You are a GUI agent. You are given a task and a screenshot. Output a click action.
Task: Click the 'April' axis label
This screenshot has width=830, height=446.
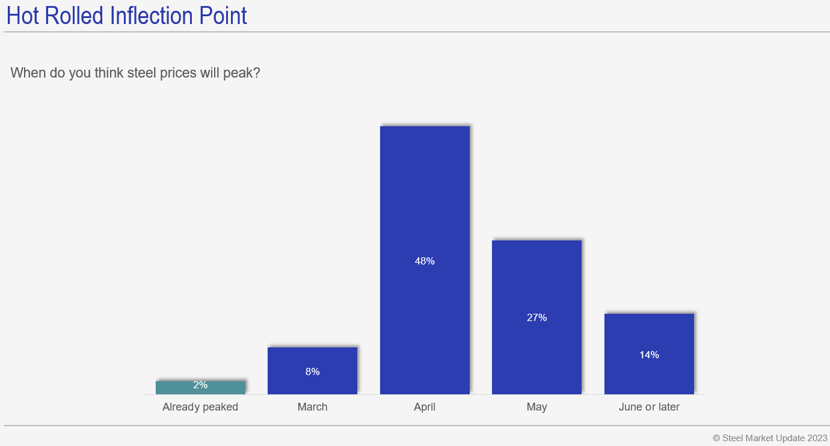pos(425,407)
